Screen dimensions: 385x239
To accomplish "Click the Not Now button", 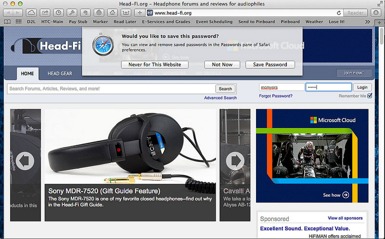I will tap(222, 64).
